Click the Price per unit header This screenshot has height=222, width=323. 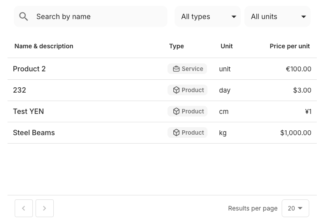tap(290, 46)
